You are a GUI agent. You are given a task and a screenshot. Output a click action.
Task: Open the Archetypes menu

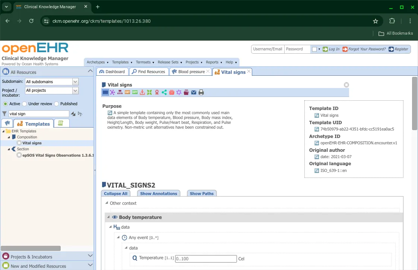(x=97, y=62)
